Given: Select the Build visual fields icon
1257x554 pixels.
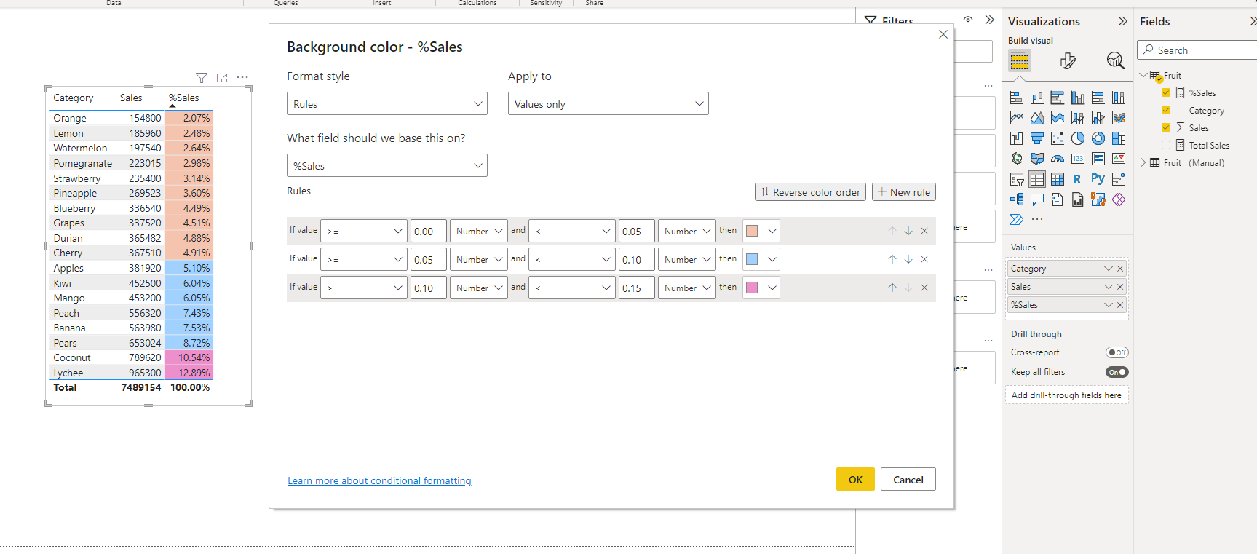Looking at the screenshot, I should pos(1020,60).
